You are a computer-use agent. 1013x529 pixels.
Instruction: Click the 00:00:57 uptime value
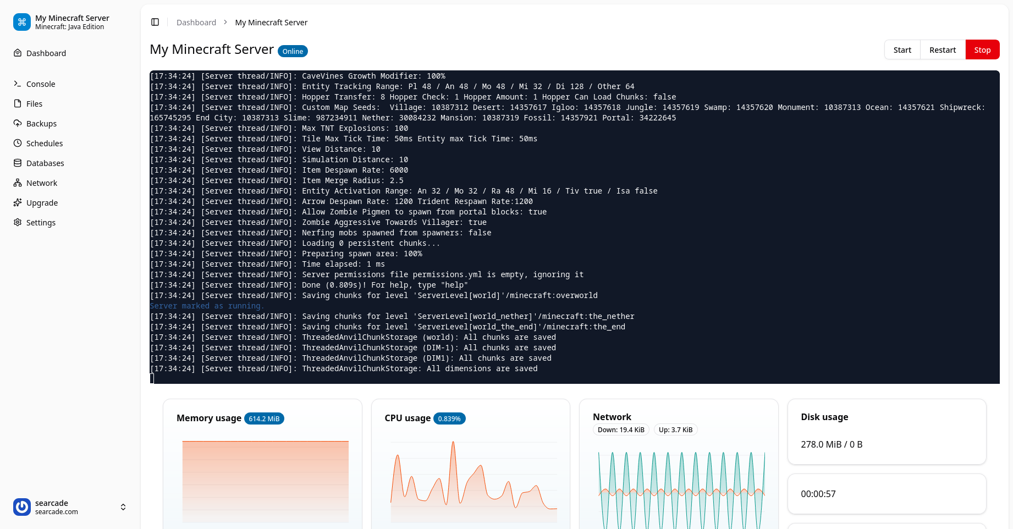tap(818, 494)
